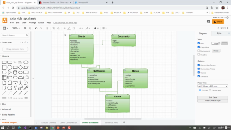Select the Ellipse shape in General
This screenshot has width=231, height=130.
26,62
